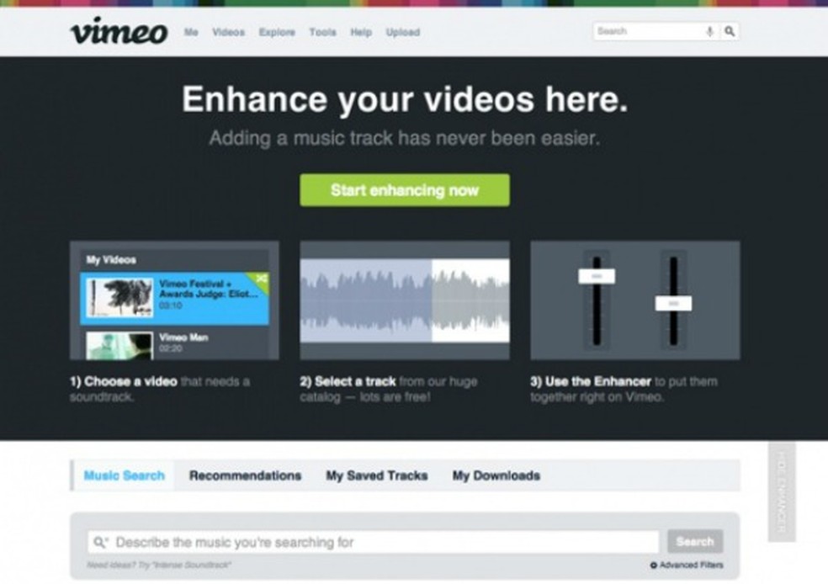Open My Saved Tracks tab

pyautogui.click(x=376, y=475)
